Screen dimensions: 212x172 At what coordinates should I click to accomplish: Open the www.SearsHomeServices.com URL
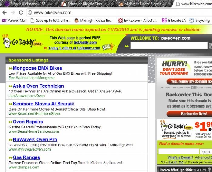pos(34,131)
